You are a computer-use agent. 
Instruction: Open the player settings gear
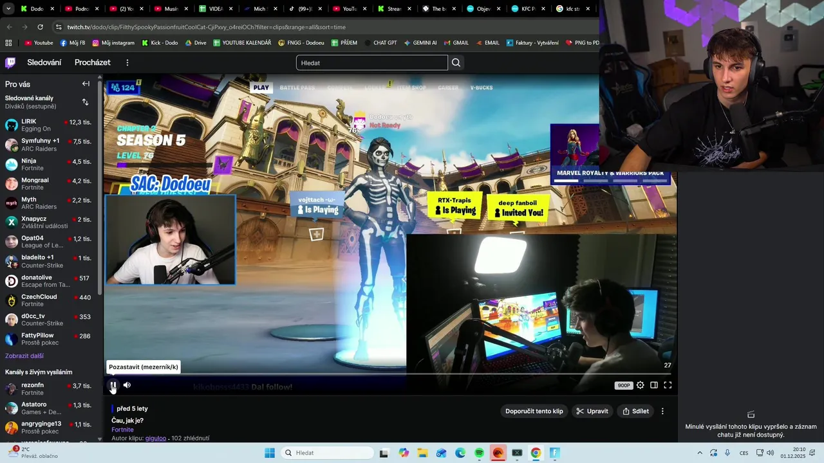pos(640,385)
